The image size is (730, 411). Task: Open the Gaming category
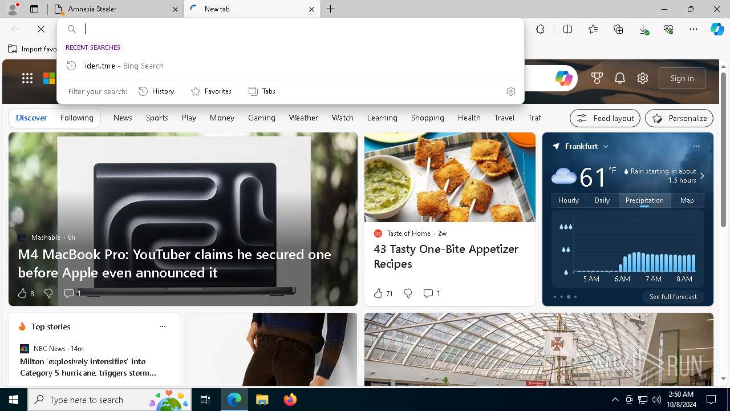click(262, 118)
